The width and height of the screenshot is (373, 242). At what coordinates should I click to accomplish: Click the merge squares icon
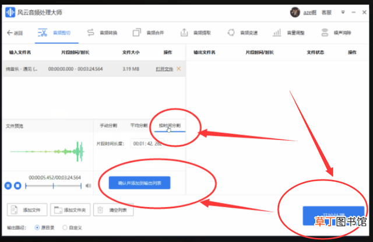137,32
